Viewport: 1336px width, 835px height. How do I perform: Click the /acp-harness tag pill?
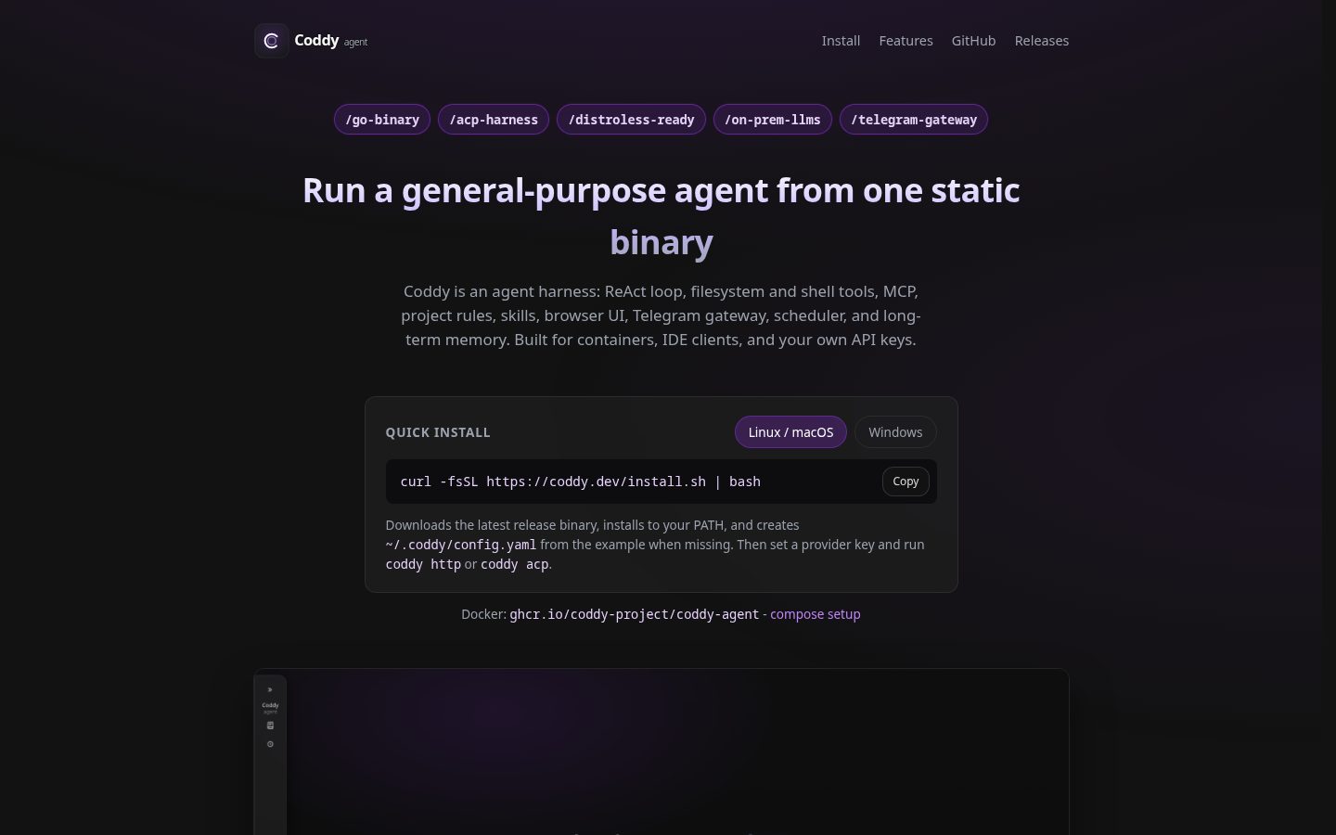(494, 120)
